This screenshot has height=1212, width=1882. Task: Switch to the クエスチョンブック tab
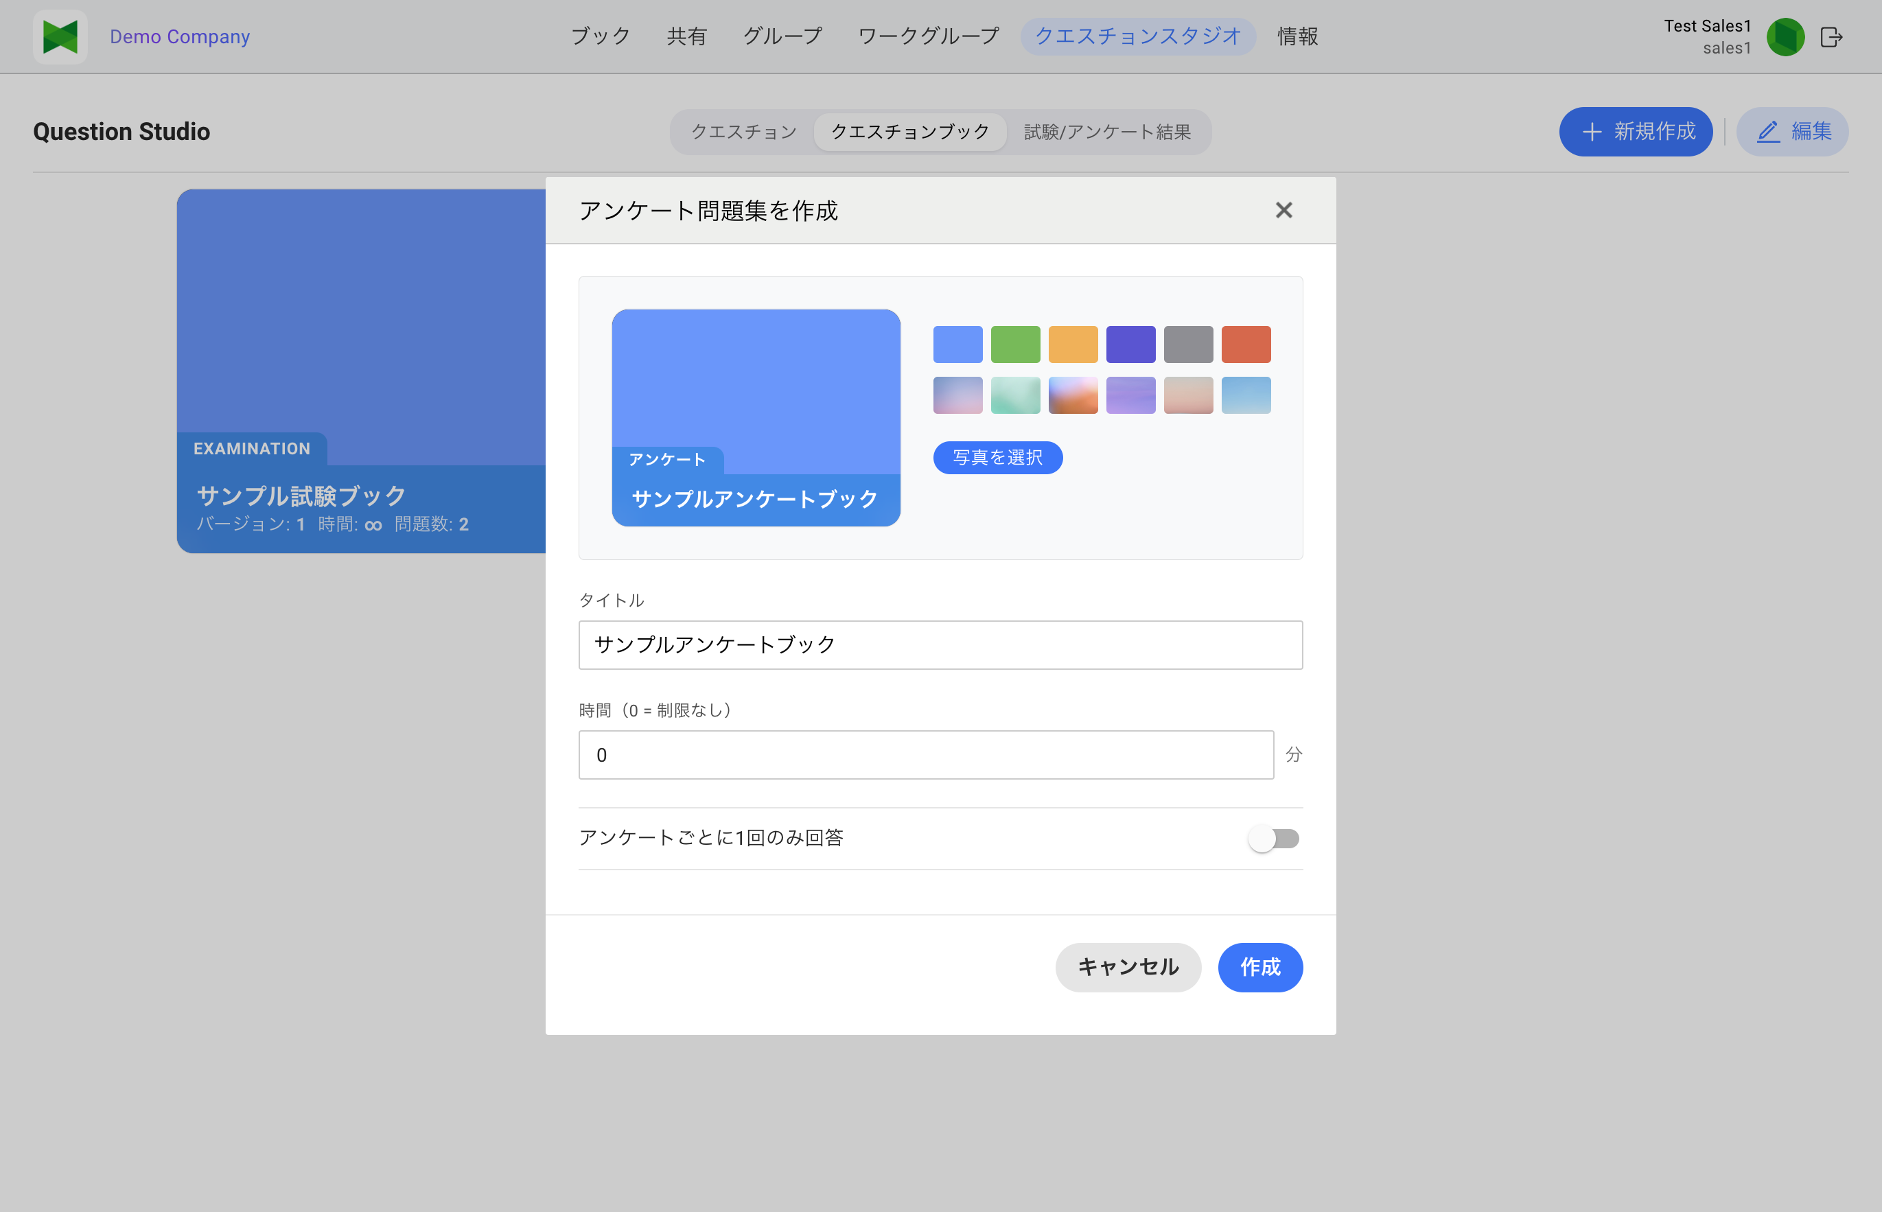(x=910, y=132)
